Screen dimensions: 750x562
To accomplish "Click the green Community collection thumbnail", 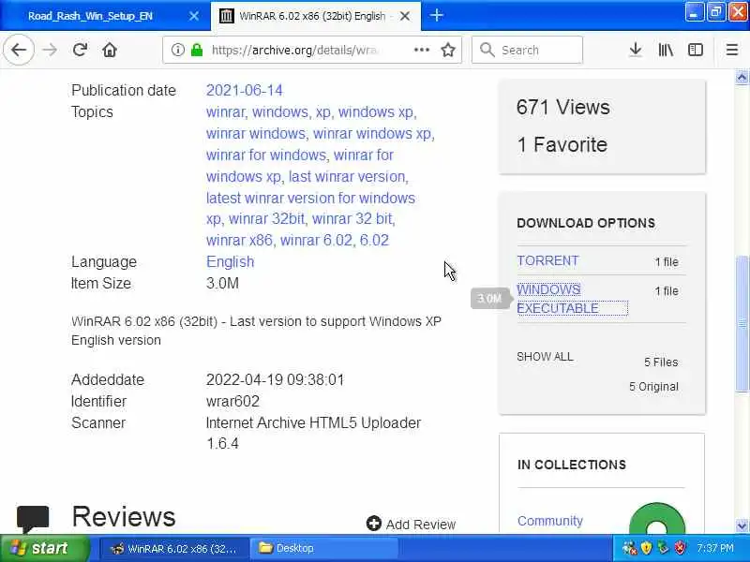I will (x=657, y=518).
